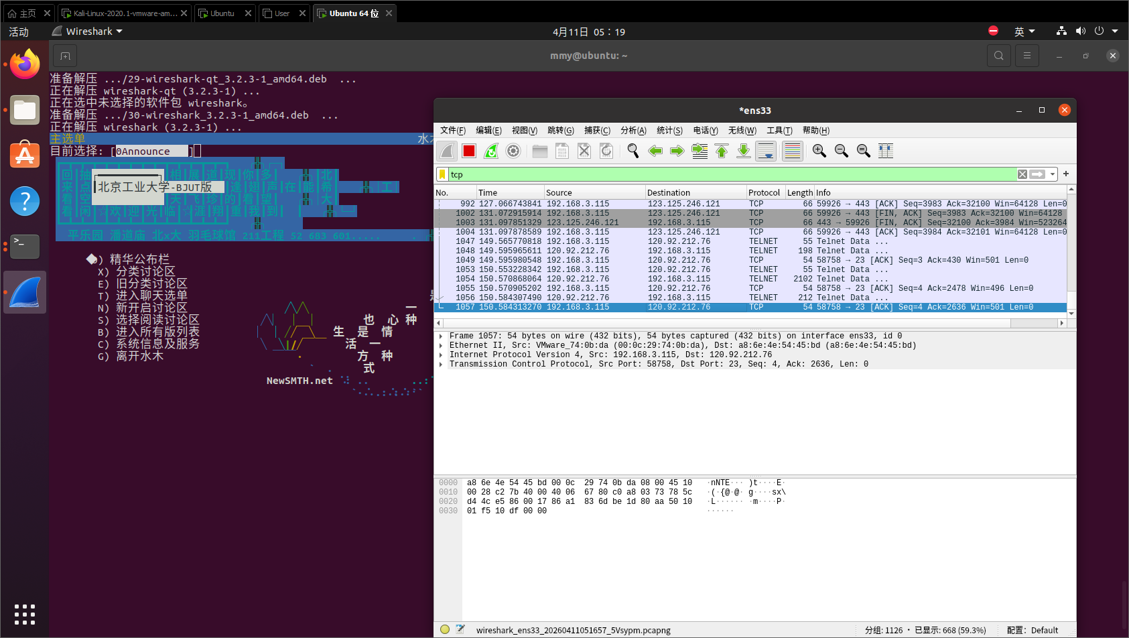The image size is (1129, 638).
Task: Jump to the first packet
Action: (x=722, y=151)
